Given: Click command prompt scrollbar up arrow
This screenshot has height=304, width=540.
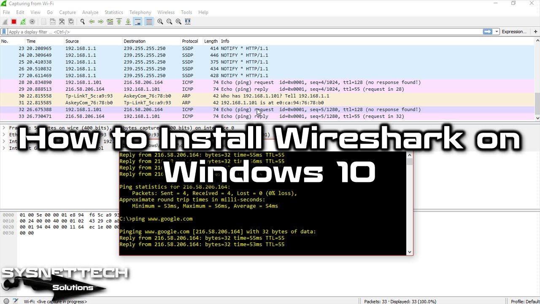Looking at the screenshot, I should [409, 155].
